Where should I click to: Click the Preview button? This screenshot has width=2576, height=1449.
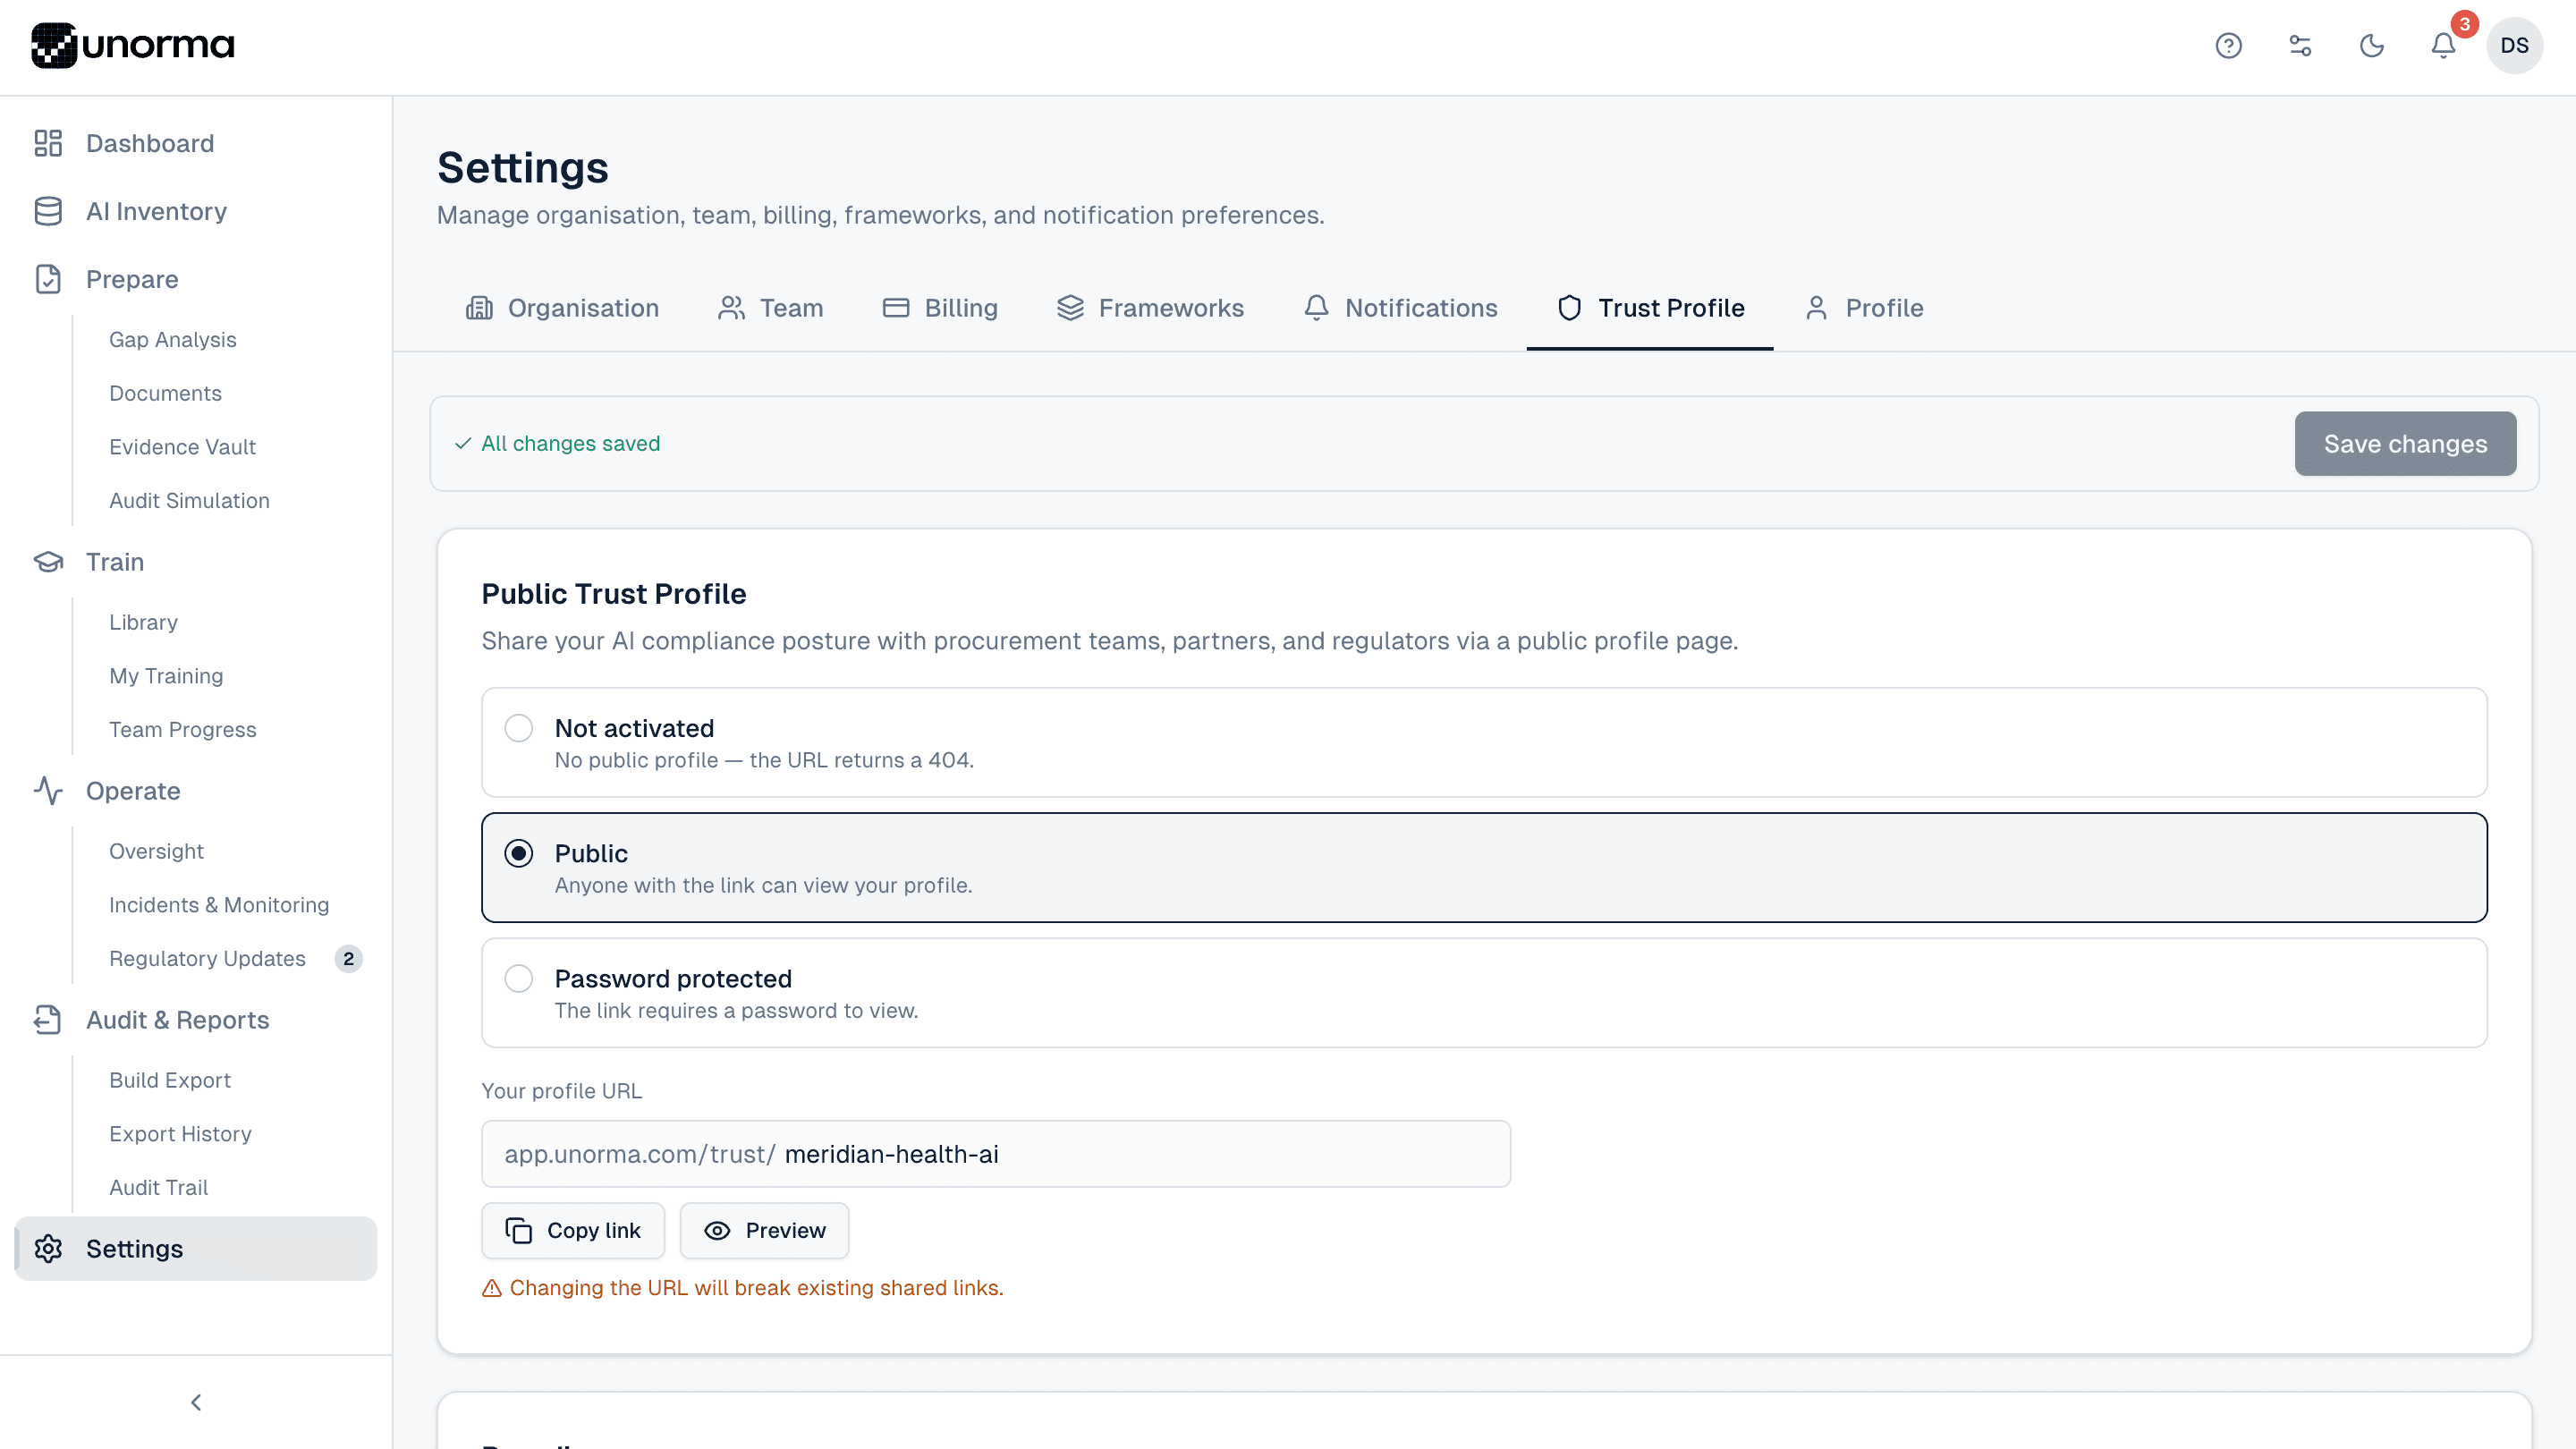coord(764,1230)
